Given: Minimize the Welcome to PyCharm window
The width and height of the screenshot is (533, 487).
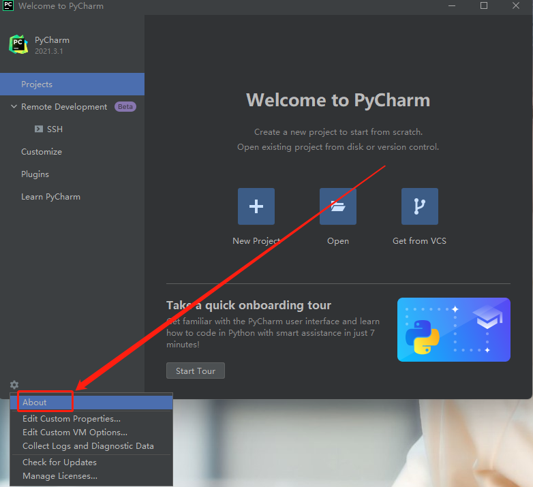Looking at the screenshot, I should coord(452,5).
